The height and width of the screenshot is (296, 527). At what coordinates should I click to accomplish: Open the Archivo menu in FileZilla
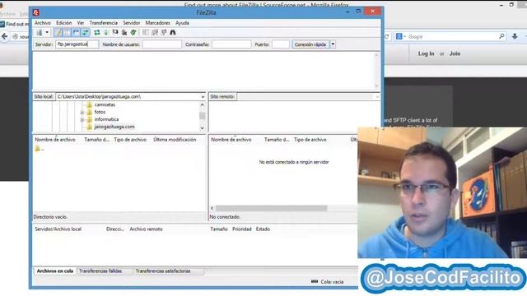point(42,23)
